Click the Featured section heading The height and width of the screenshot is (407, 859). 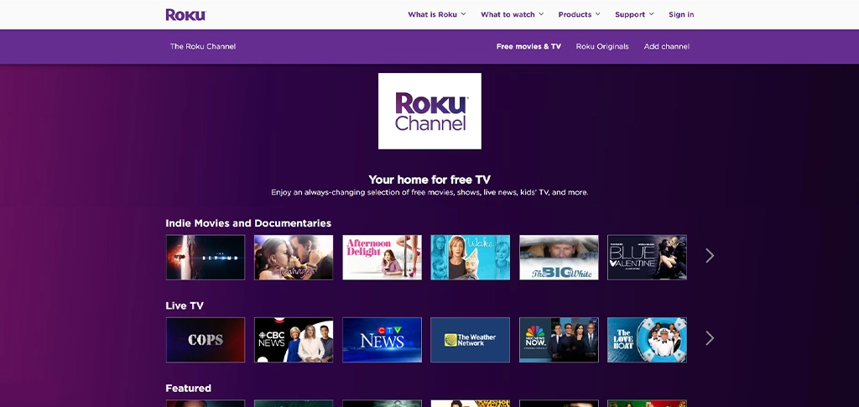pyautogui.click(x=189, y=388)
